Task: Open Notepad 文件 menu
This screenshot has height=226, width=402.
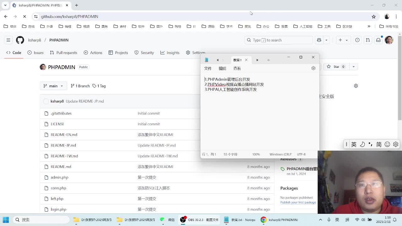Action: 208,68
